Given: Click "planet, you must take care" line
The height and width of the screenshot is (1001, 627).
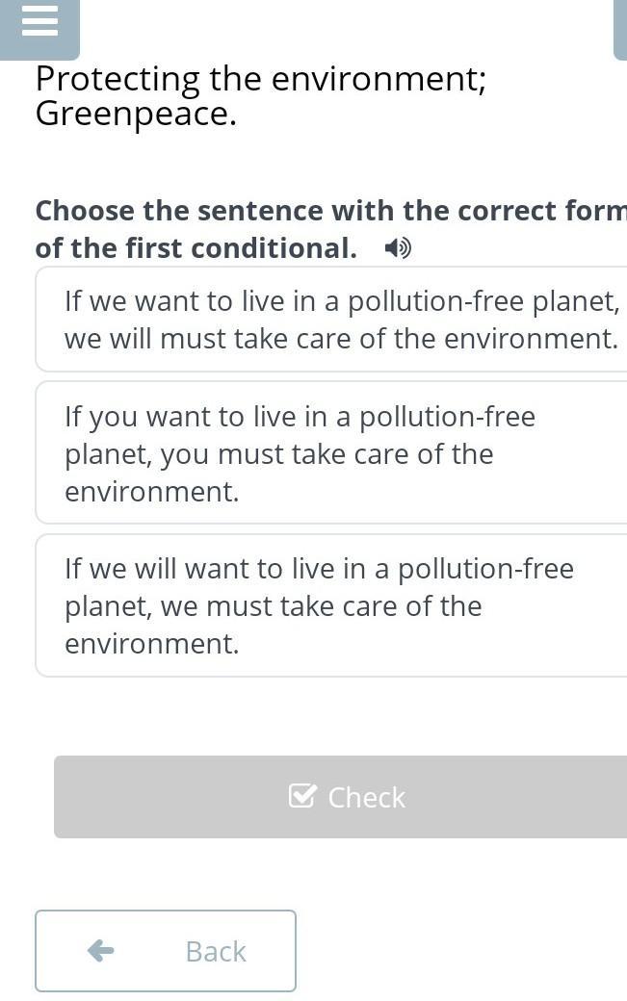Looking at the screenshot, I should tap(278, 454).
